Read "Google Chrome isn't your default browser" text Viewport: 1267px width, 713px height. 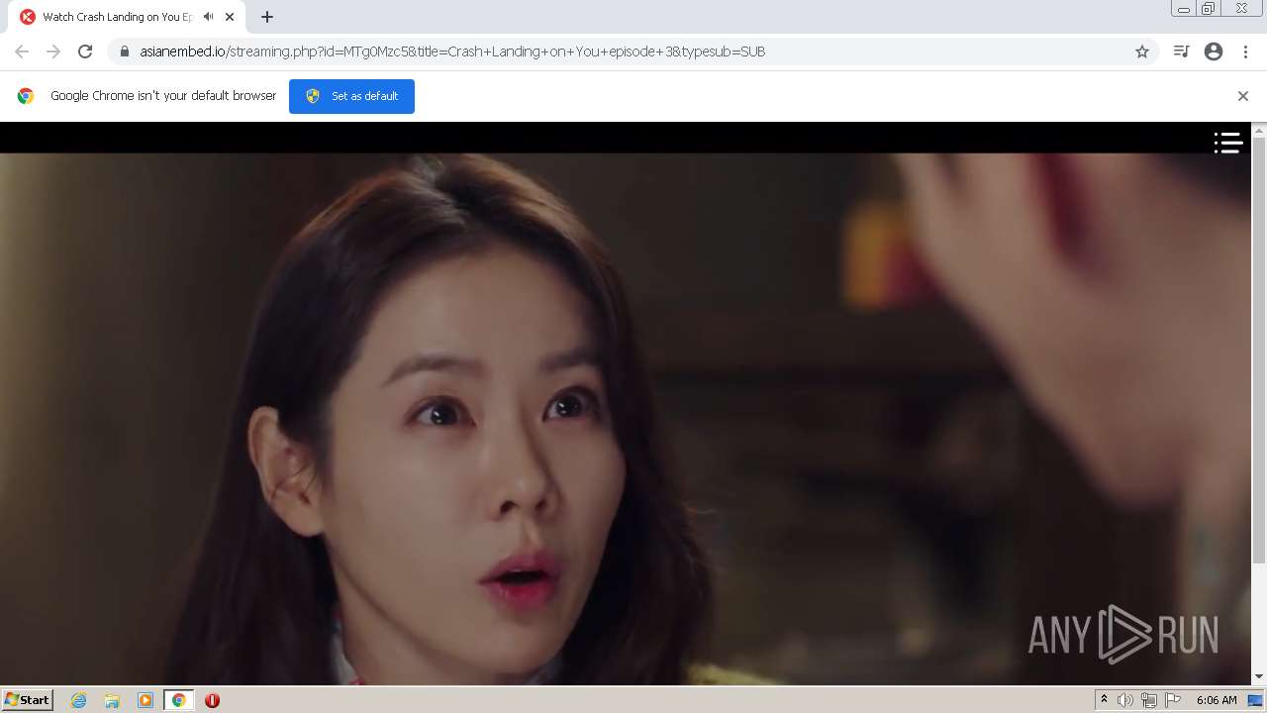[x=163, y=96]
